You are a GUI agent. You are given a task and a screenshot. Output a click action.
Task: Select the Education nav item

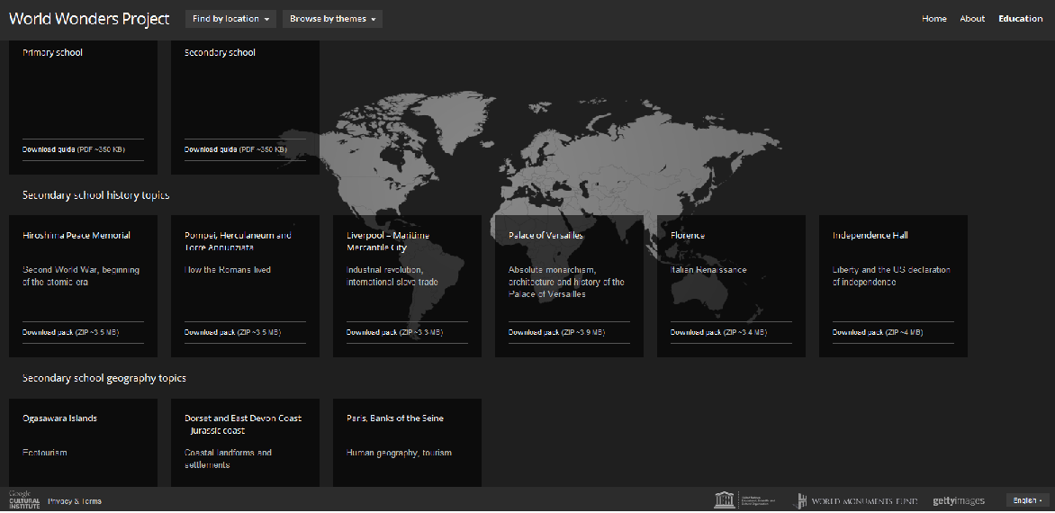1020,19
